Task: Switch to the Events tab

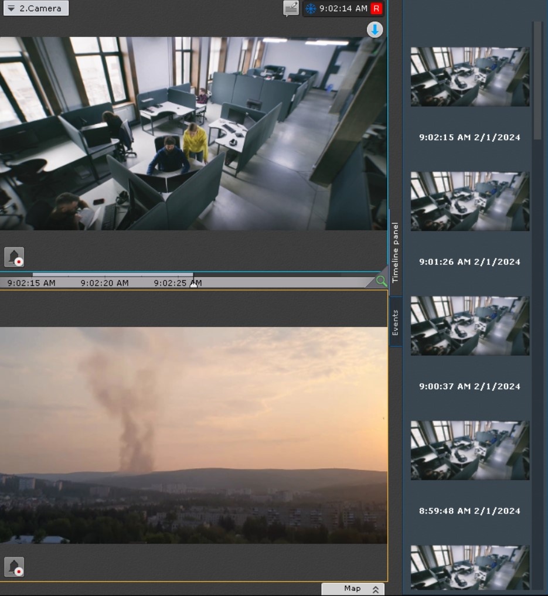Action: [396, 322]
